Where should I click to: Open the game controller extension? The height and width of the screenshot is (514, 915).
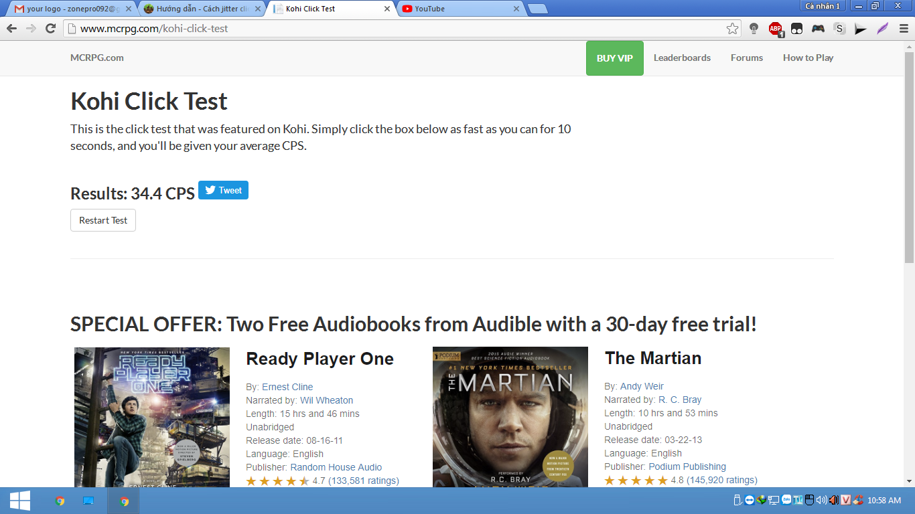(818, 29)
